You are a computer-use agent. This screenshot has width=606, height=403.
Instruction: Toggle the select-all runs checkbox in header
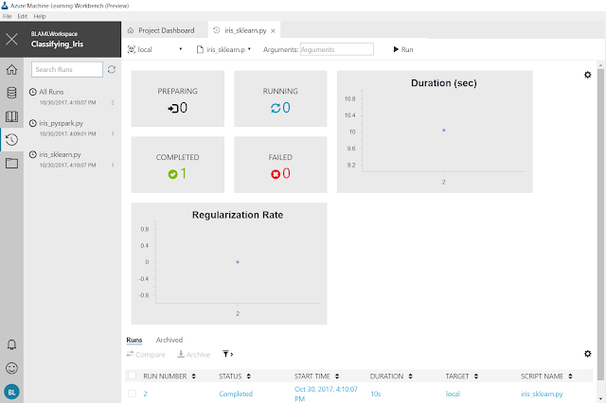coord(133,376)
